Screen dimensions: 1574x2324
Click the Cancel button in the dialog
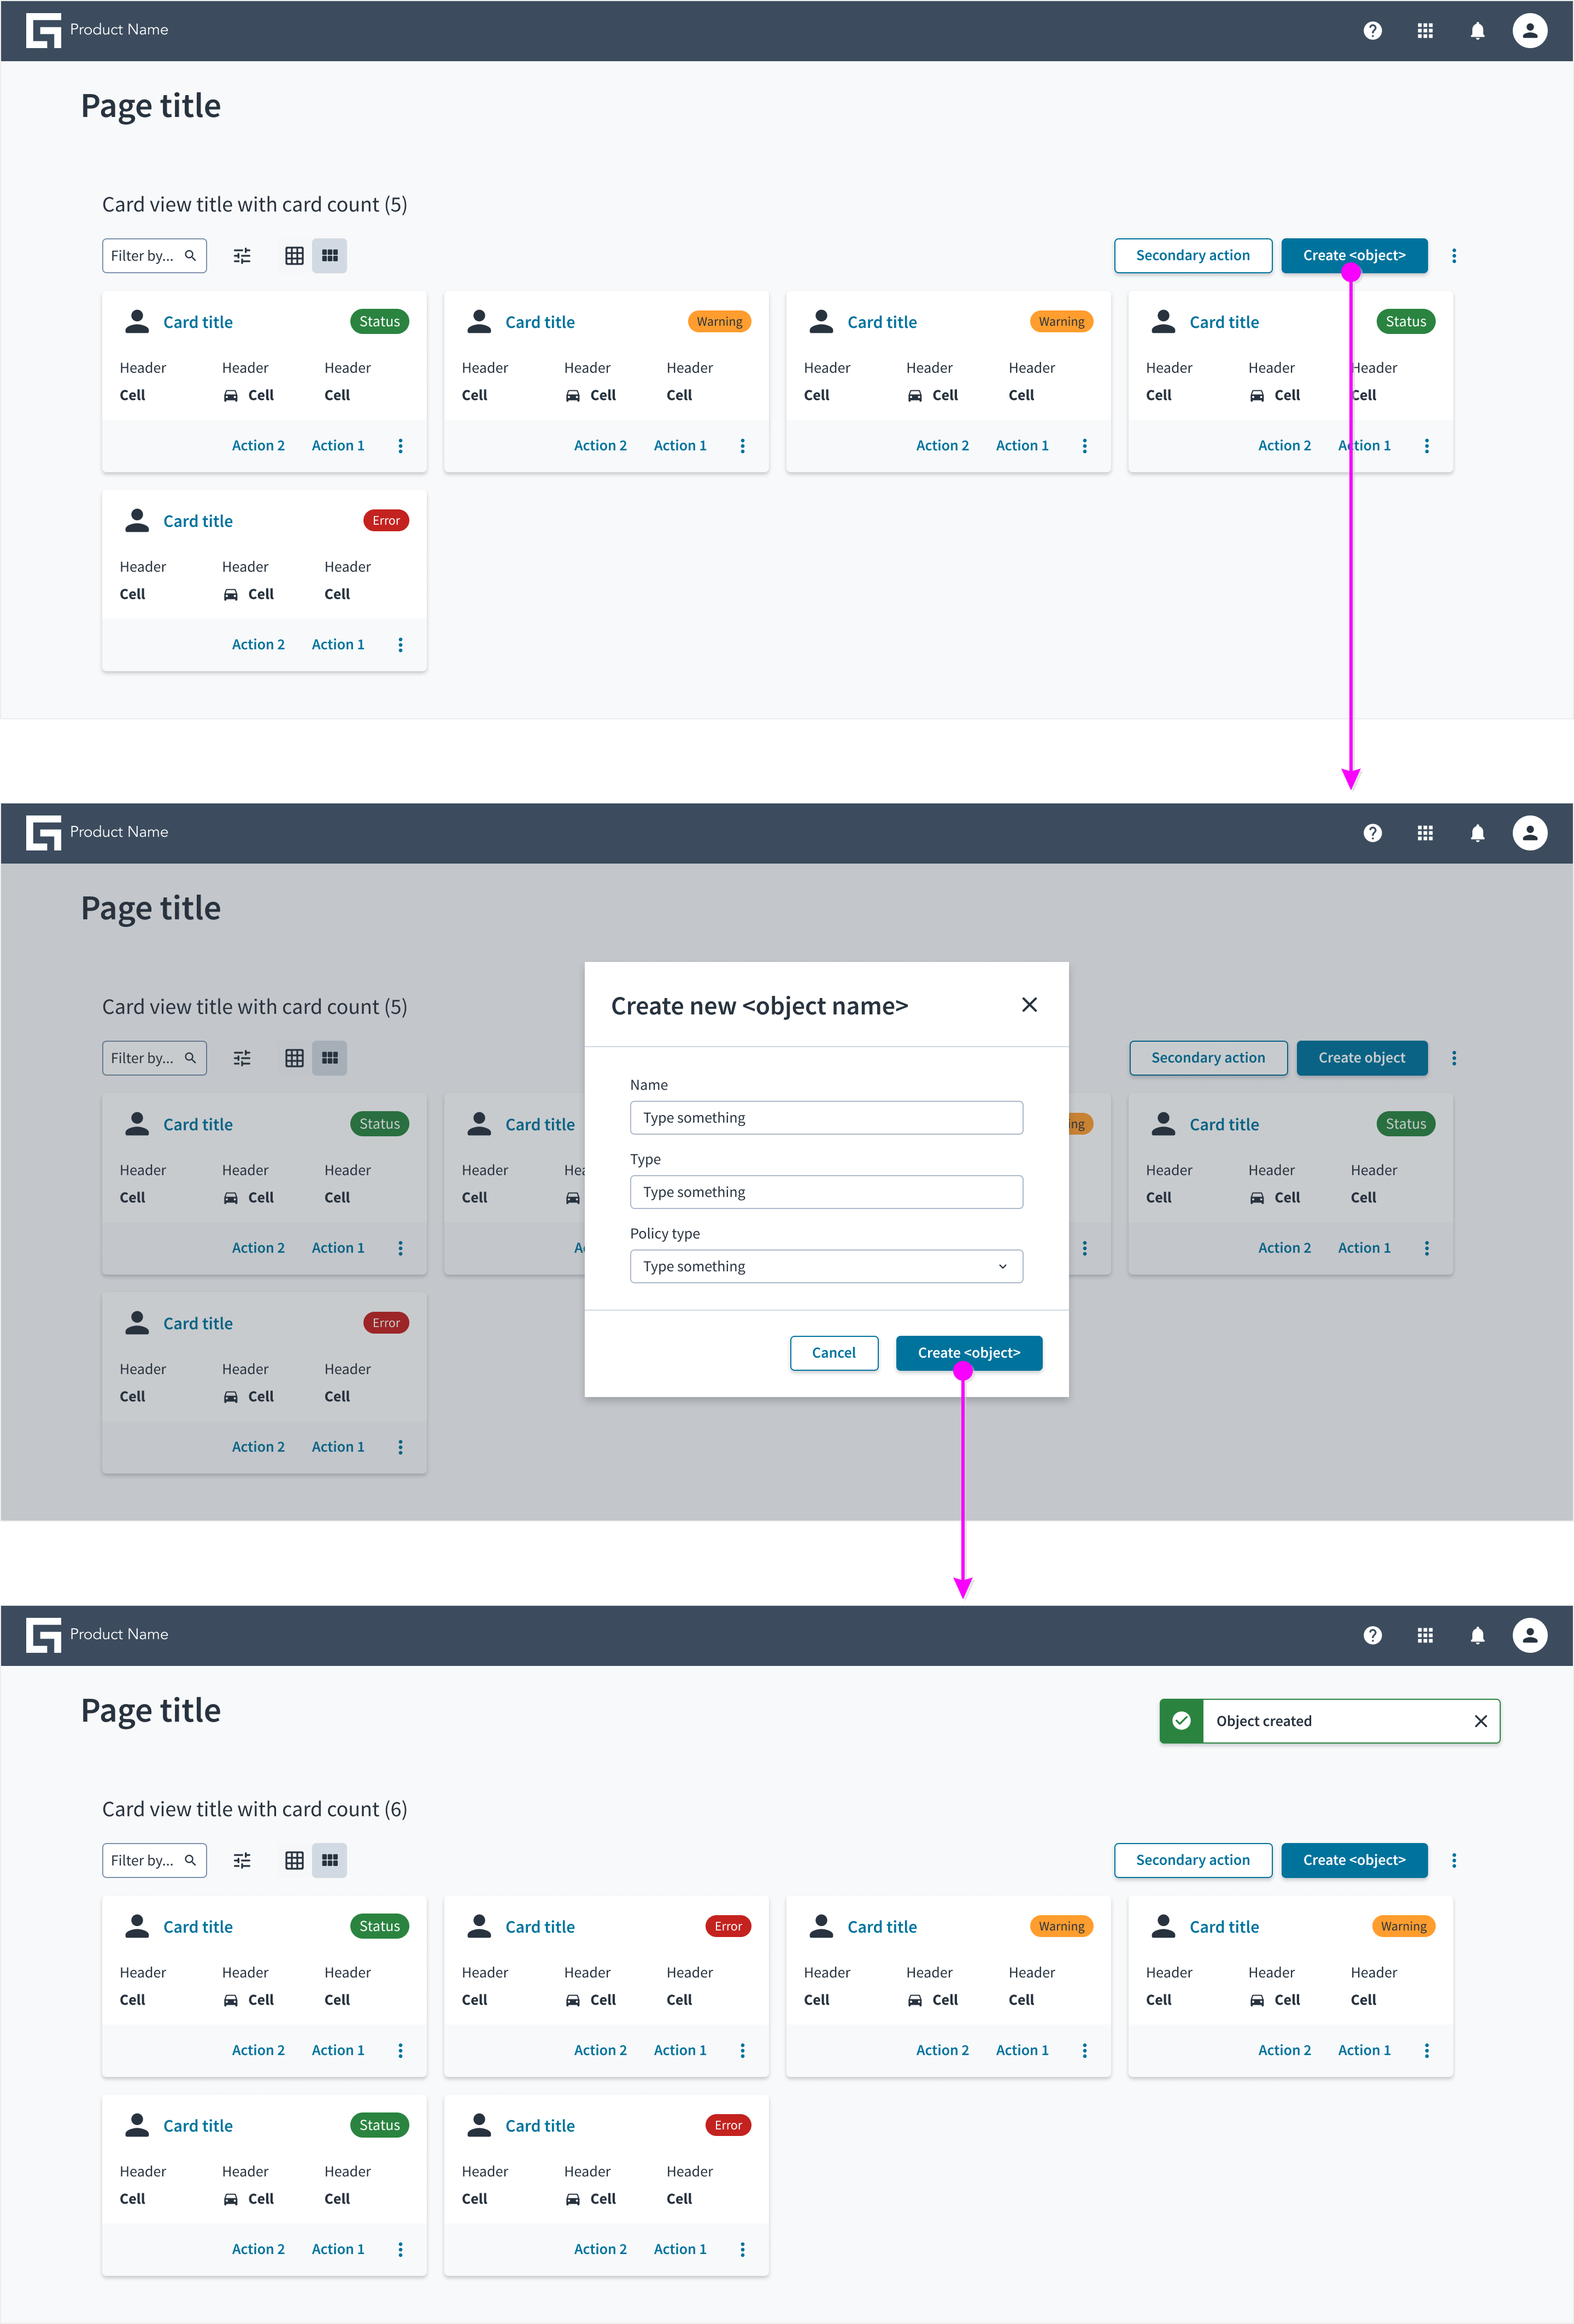pyautogui.click(x=834, y=1353)
